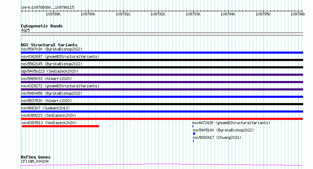
Task: Click nsv6389223 (Sedlazeck2020) label
Action: tap(49, 115)
